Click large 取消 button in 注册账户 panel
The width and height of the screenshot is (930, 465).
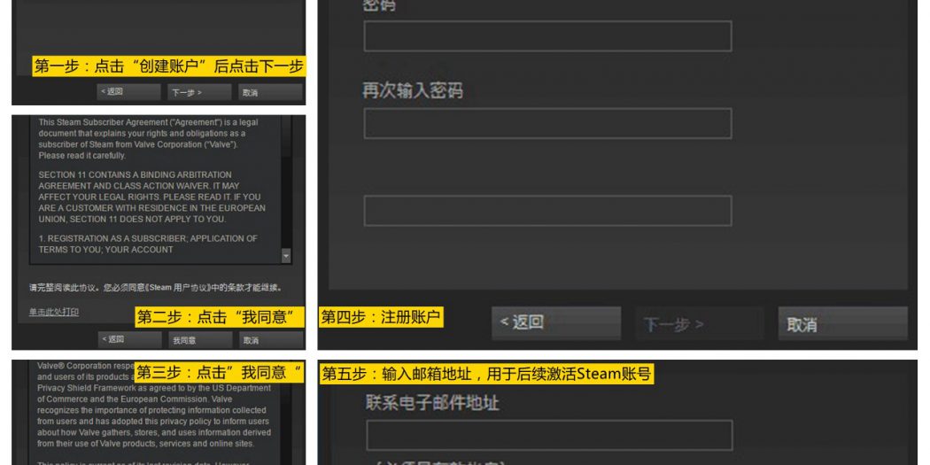843,323
